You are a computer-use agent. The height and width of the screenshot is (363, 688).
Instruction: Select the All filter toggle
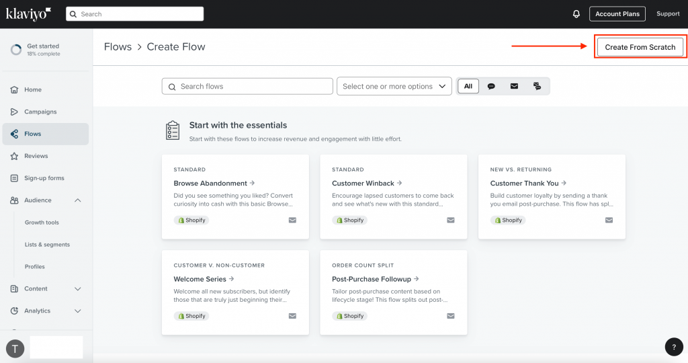click(x=468, y=86)
